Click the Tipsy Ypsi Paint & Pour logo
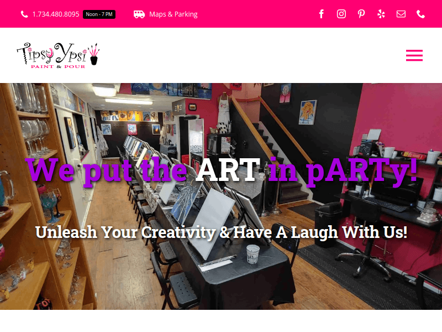This screenshot has width=442, height=332. point(58,56)
